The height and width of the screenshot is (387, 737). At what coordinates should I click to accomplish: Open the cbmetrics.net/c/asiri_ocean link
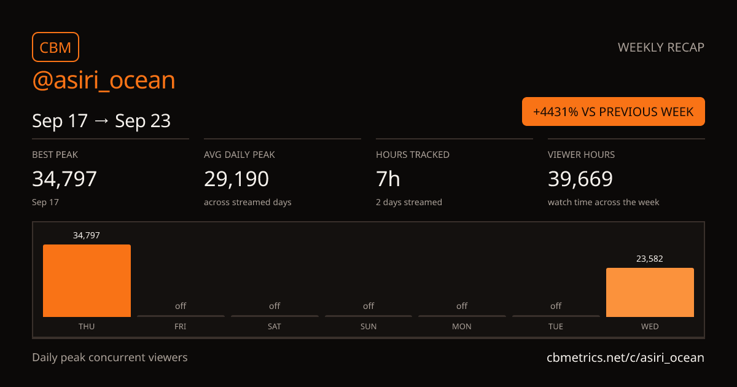(x=625, y=358)
